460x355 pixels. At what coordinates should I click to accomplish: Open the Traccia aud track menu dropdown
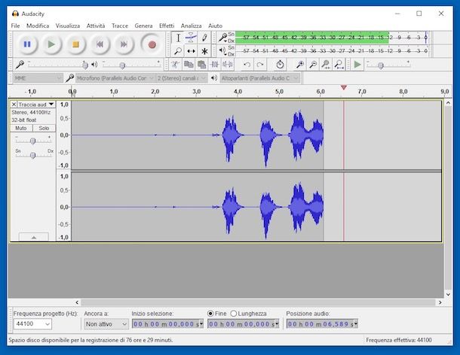(x=36, y=105)
